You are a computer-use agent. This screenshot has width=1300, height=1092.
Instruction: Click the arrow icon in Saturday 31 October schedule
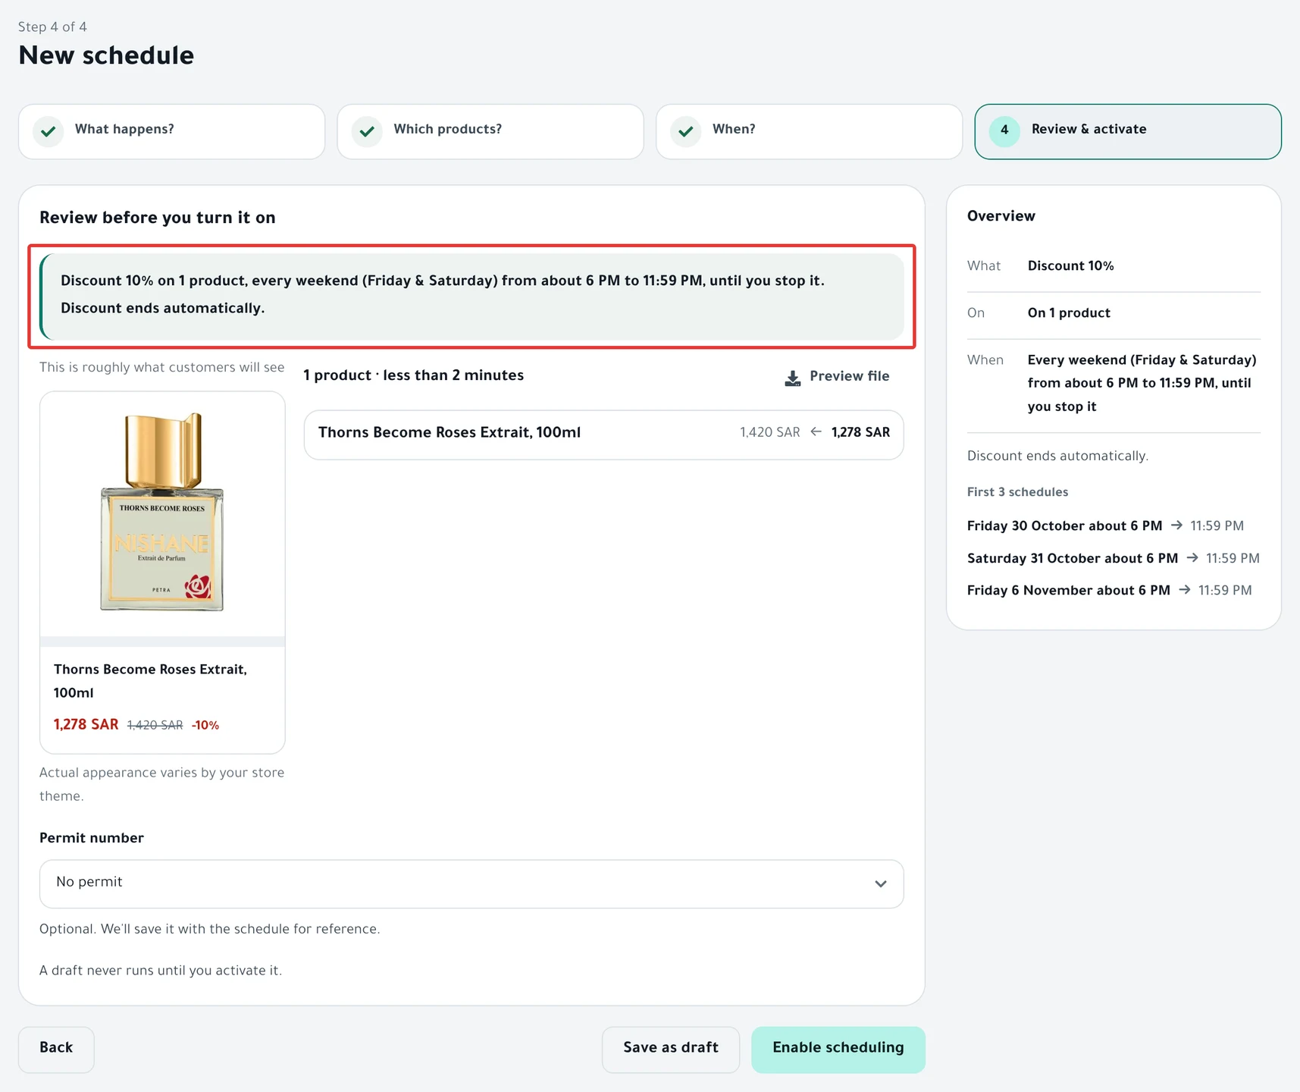click(1192, 557)
